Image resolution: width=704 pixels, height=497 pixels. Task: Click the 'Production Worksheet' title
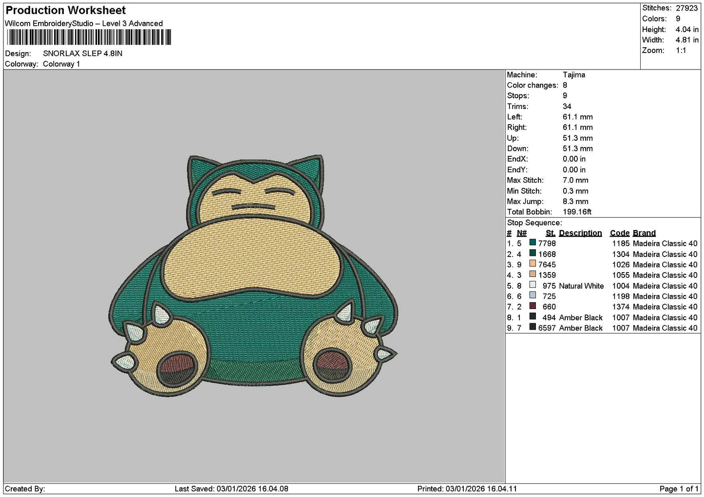click(x=65, y=10)
